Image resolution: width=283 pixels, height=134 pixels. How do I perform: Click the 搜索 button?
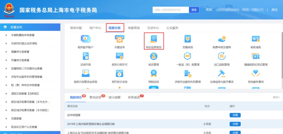[x=194, y=10]
